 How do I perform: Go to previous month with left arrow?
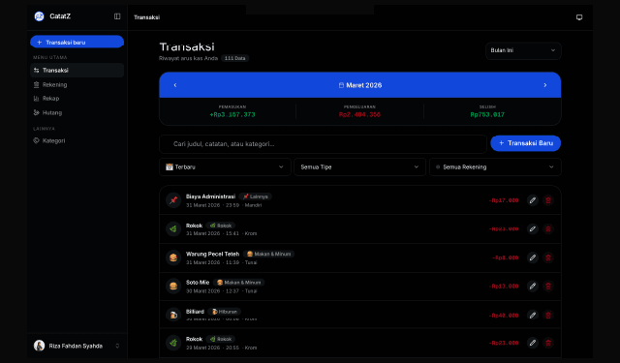175,85
